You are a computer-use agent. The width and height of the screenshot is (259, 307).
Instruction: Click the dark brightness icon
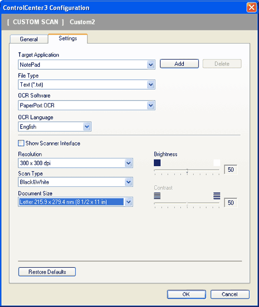point(157,163)
